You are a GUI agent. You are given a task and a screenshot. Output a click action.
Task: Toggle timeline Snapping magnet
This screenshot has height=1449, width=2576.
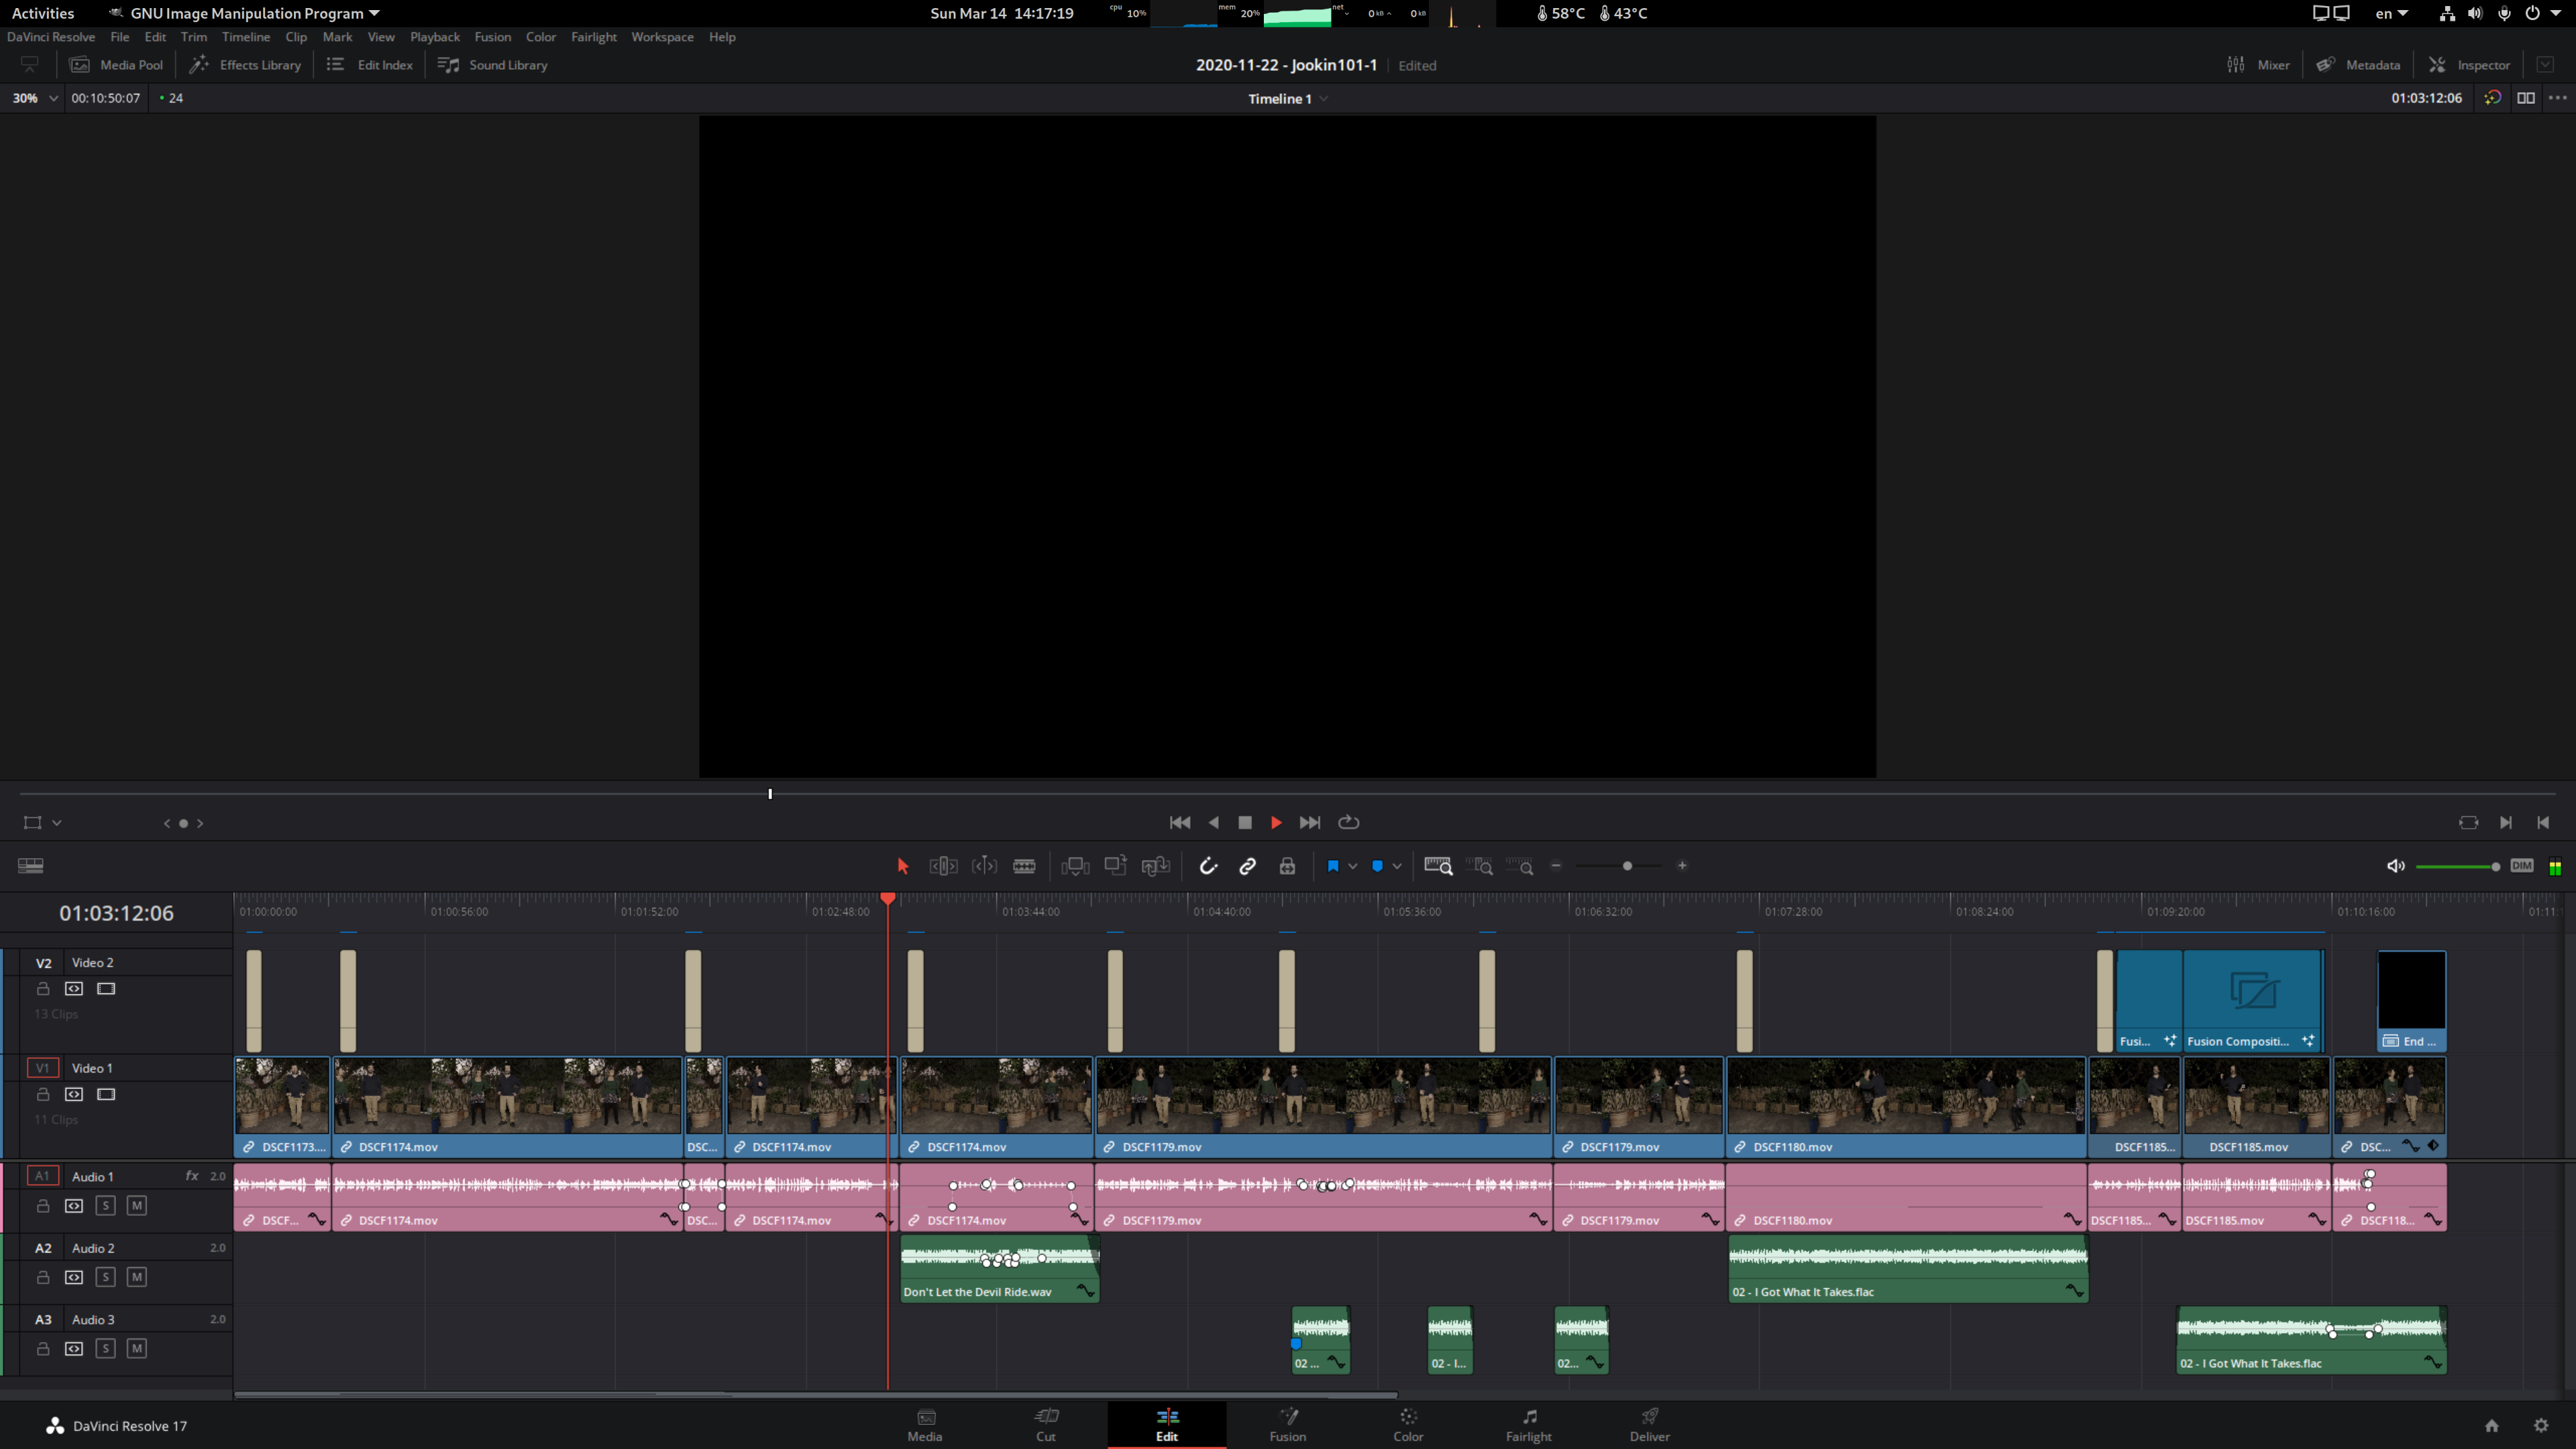tap(1208, 866)
